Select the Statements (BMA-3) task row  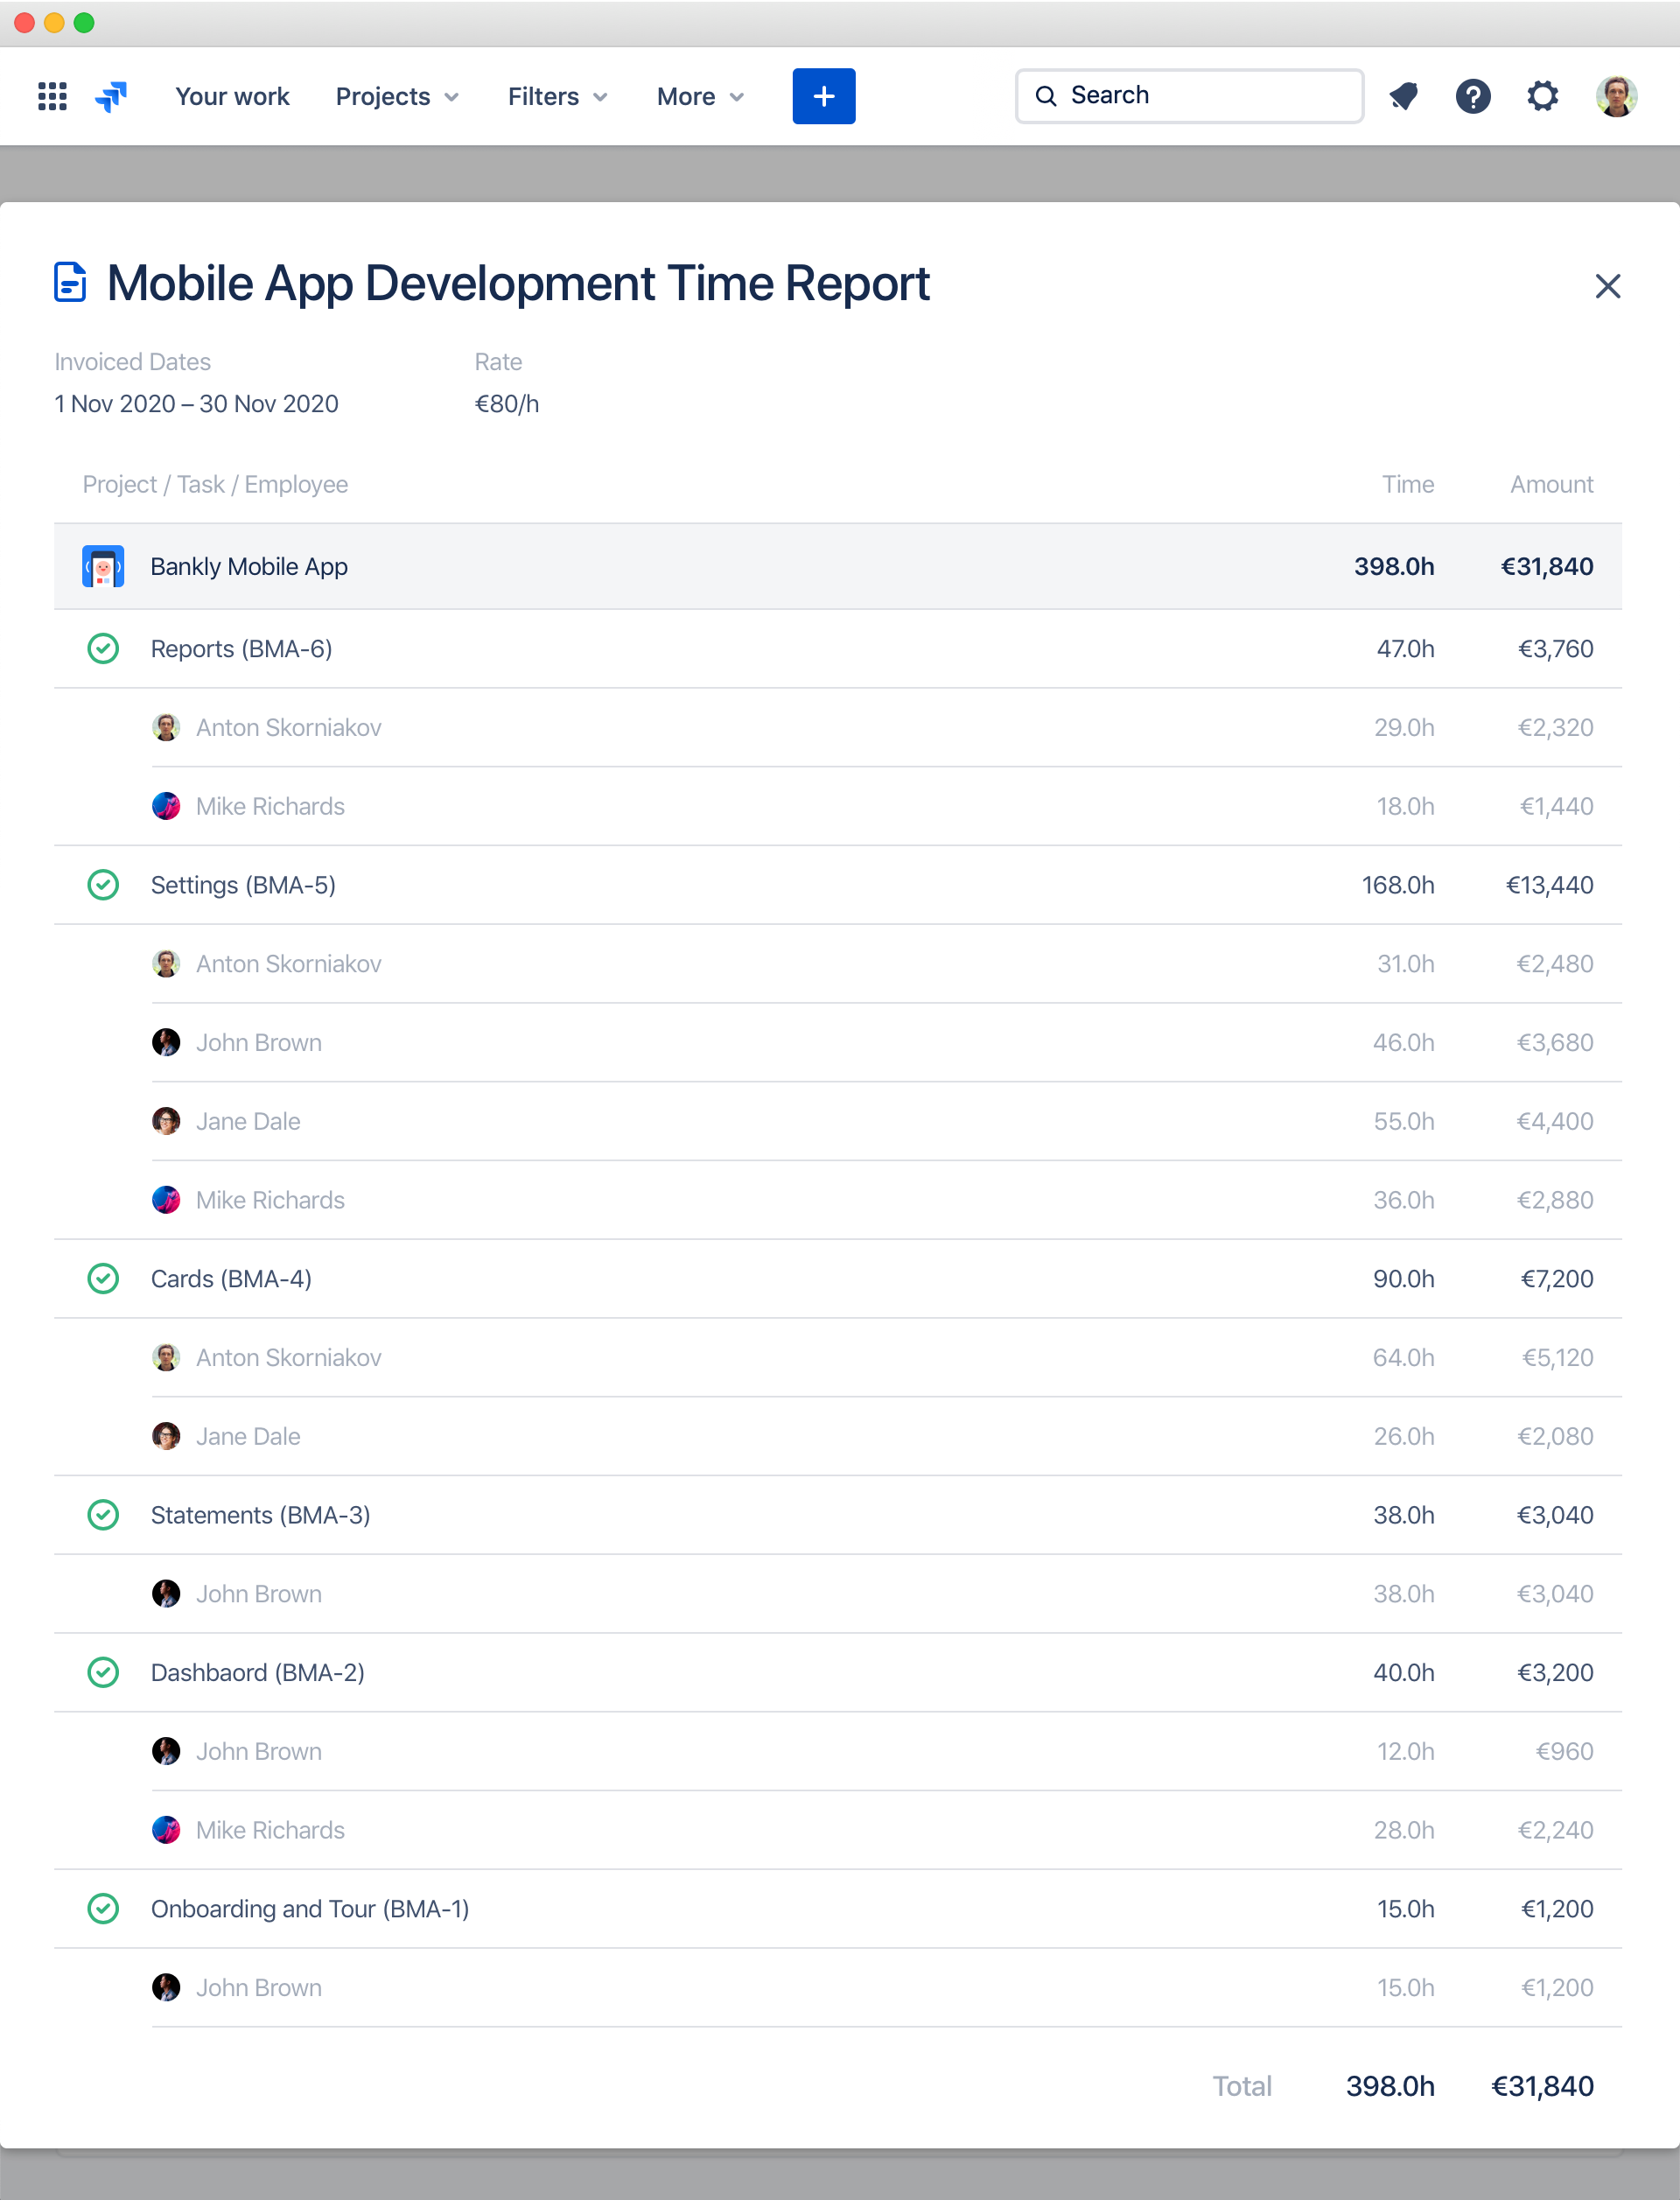click(260, 1515)
